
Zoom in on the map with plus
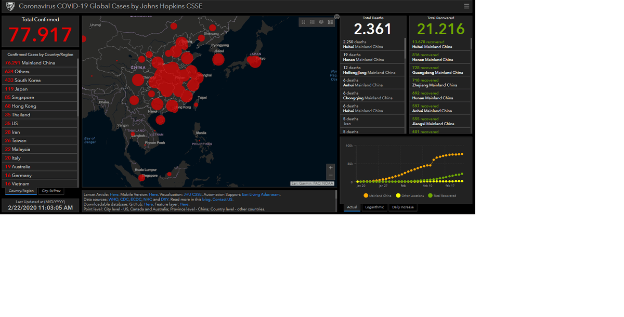(331, 168)
